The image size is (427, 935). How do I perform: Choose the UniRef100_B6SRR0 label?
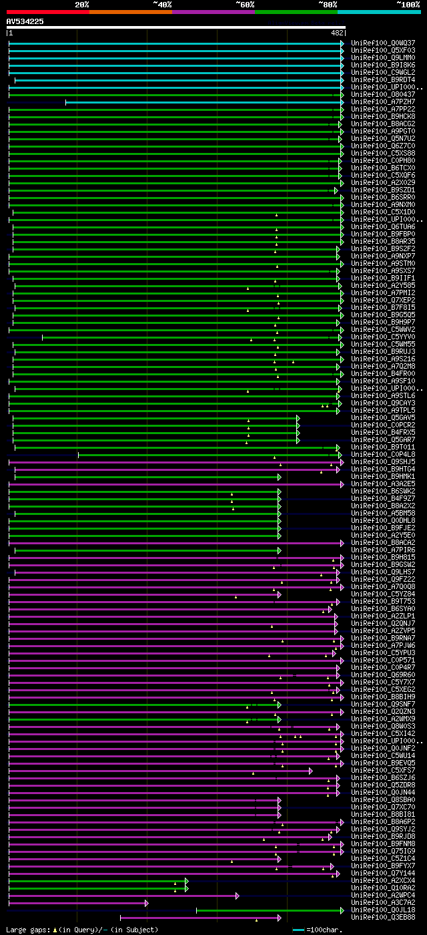(x=383, y=197)
